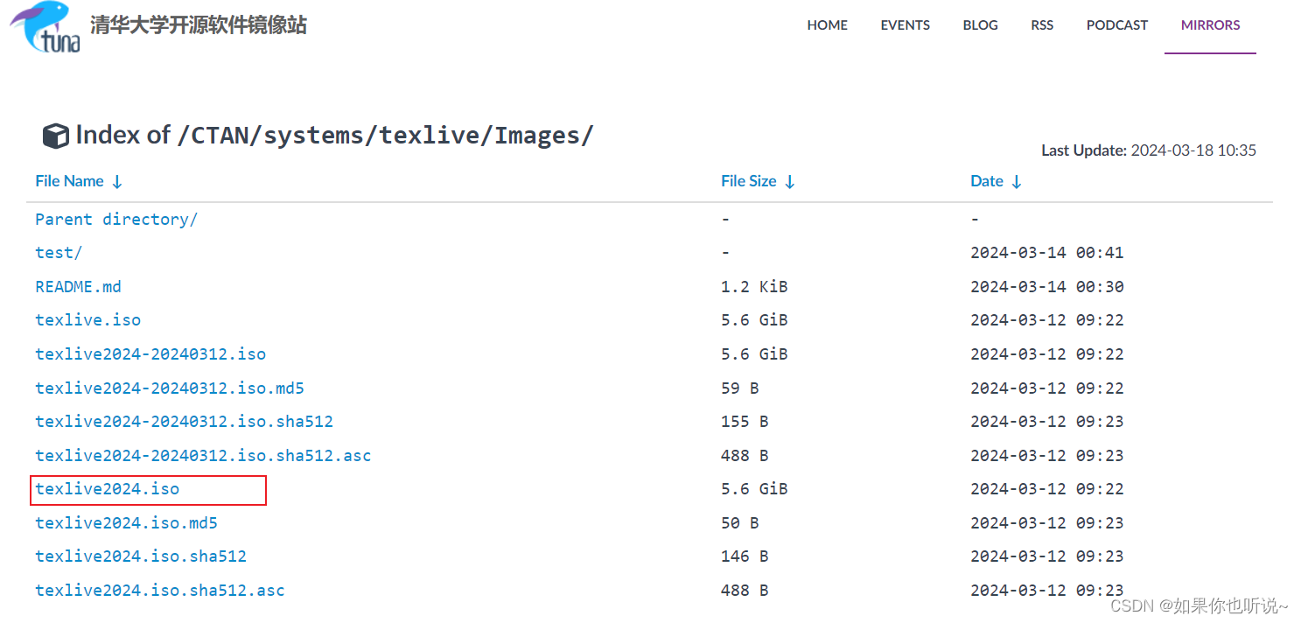The width and height of the screenshot is (1301, 623).
Task: Click the TUNA fish logo icon
Action: point(42,28)
